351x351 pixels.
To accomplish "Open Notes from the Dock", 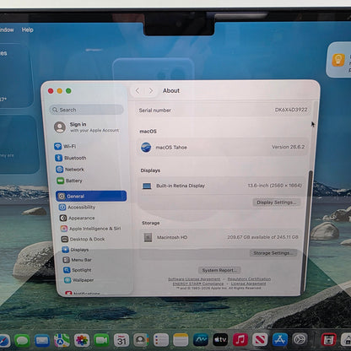I will [x=181, y=340].
